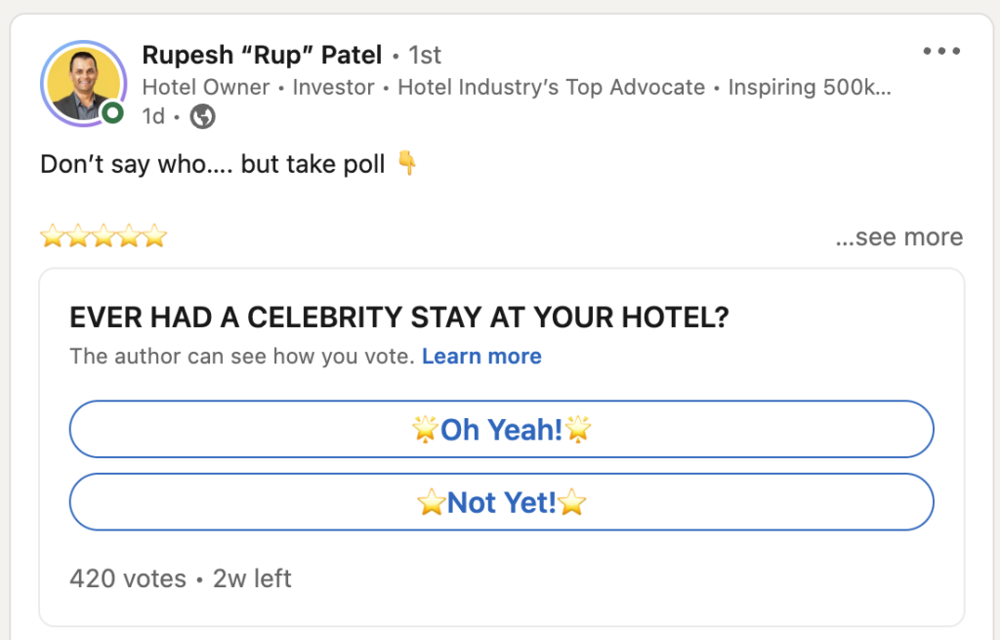1000x640 pixels.
Task: Click the "1st" connection degree label
Action: [425, 55]
